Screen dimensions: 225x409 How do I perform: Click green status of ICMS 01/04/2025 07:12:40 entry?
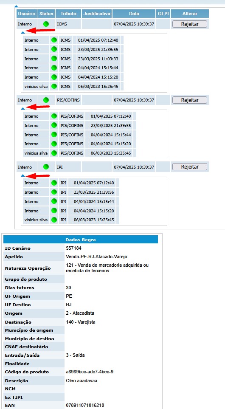coord(54,40)
